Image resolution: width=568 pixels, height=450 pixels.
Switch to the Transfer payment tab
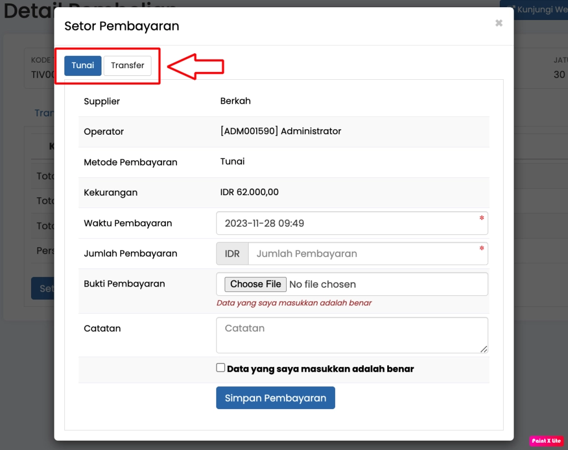(127, 65)
